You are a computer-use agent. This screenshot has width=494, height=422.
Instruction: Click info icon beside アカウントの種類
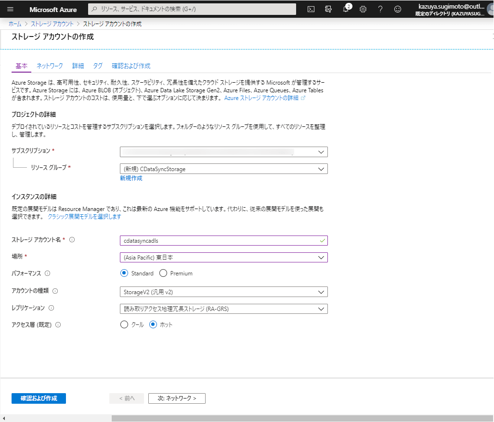point(55,291)
